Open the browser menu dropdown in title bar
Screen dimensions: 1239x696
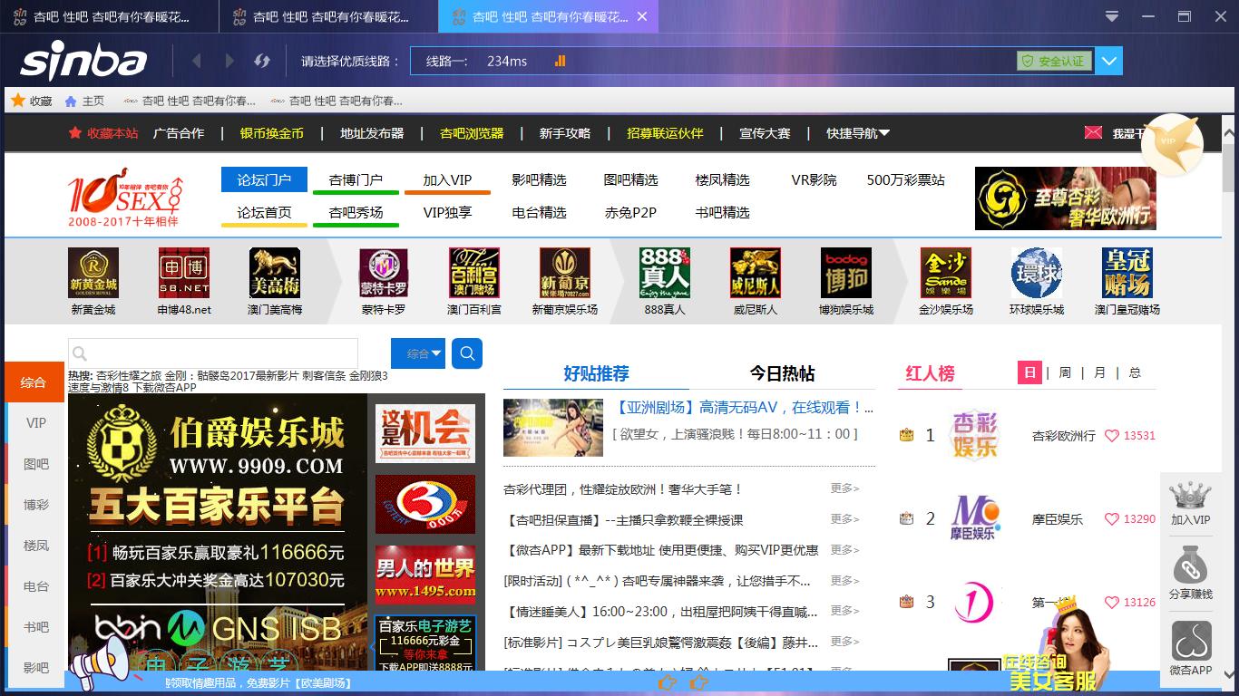(1113, 16)
